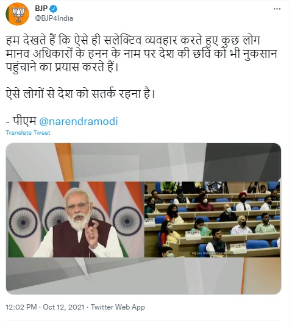Viewport: 292px width, 326px height.
Task: Open the BJP display name link
Action: coord(41,9)
